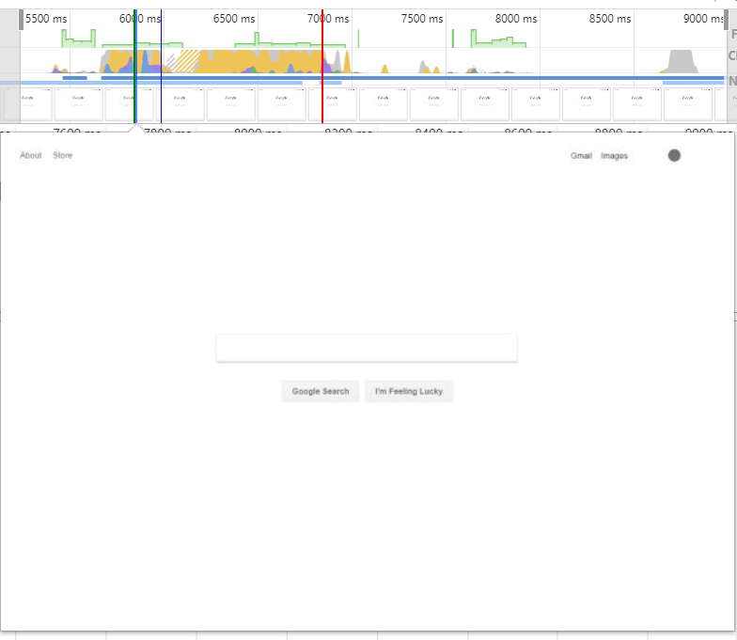
Task: Select filmstrip thumbnail under the 9000 ms label
Action: tap(688, 103)
